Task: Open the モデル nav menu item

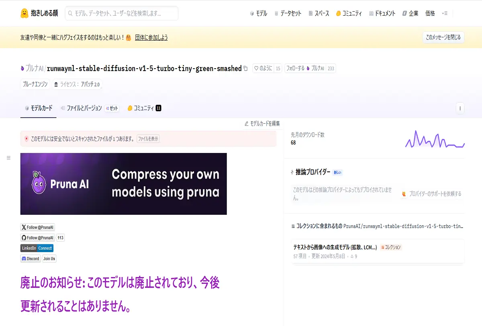Action: (258, 13)
